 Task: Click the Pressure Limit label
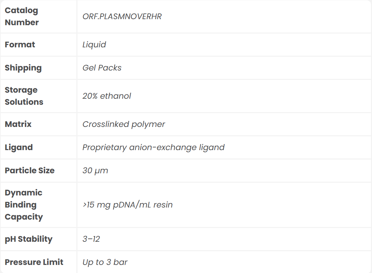(34, 262)
